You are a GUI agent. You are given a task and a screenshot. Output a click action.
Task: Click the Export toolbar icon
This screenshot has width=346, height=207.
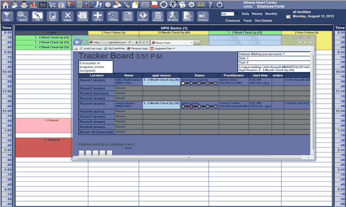(x=188, y=16)
